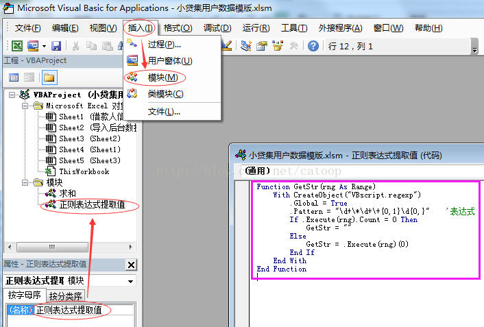This screenshot has width=484, height=327.
Task: Collapse the VBAProject root node
Action: 12,95
